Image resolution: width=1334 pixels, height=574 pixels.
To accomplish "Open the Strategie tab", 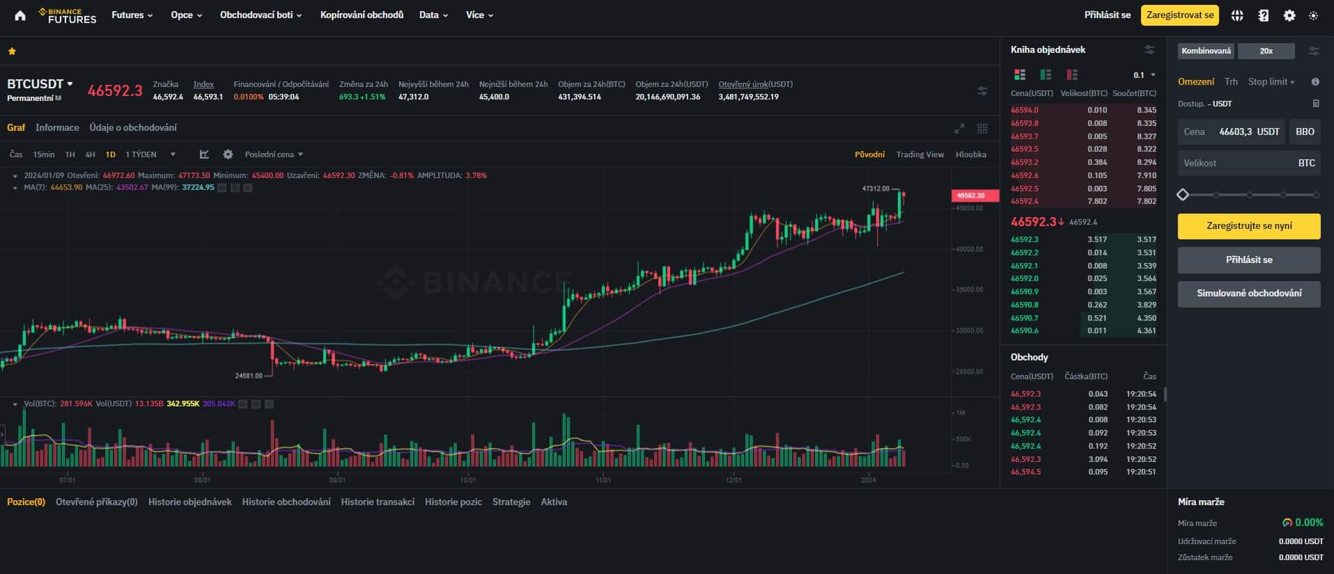I will [x=511, y=502].
